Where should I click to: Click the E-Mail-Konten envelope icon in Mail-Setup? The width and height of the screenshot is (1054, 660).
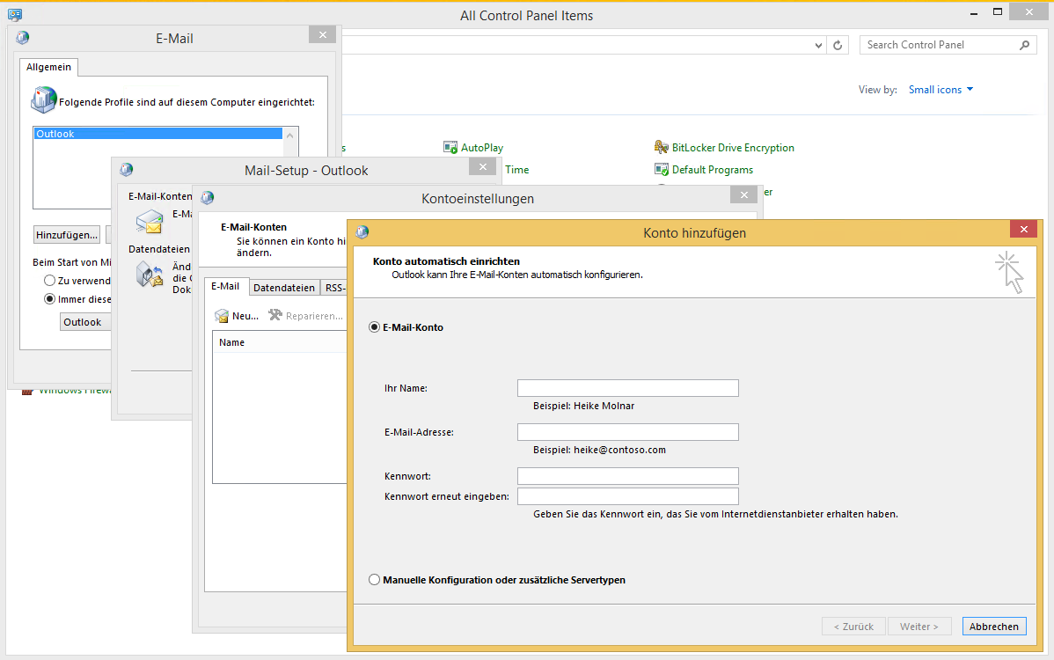click(x=149, y=222)
